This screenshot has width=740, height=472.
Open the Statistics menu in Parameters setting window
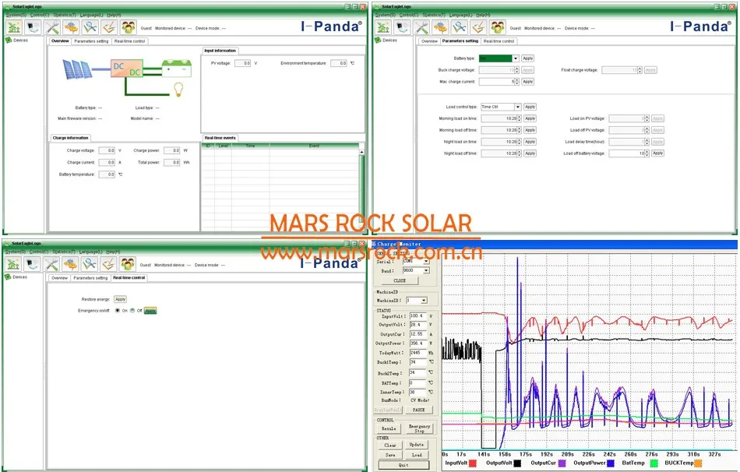(x=433, y=15)
